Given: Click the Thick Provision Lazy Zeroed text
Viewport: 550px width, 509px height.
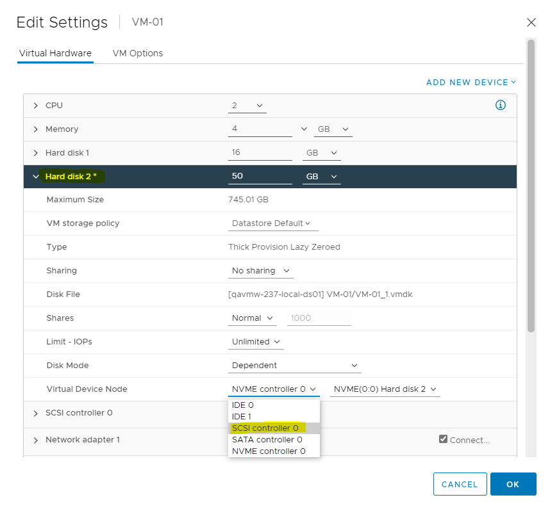Looking at the screenshot, I should pos(284,247).
